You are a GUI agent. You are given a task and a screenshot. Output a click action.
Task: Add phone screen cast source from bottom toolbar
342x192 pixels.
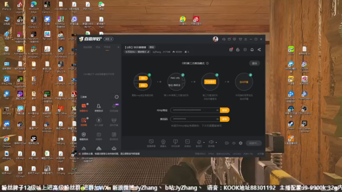(x=175, y=143)
